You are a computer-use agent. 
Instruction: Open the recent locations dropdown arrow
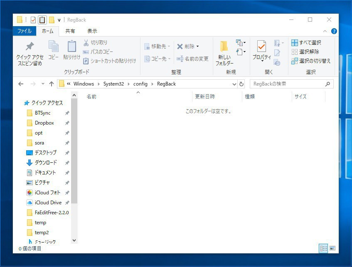coord(43,84)
